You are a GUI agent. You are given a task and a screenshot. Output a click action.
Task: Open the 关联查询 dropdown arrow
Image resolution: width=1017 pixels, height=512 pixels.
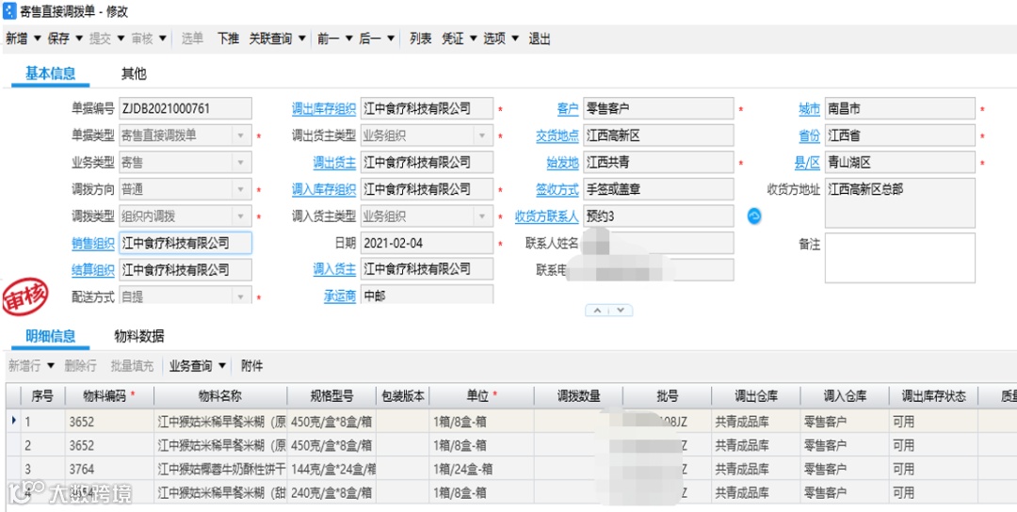[x=301, y=39]
